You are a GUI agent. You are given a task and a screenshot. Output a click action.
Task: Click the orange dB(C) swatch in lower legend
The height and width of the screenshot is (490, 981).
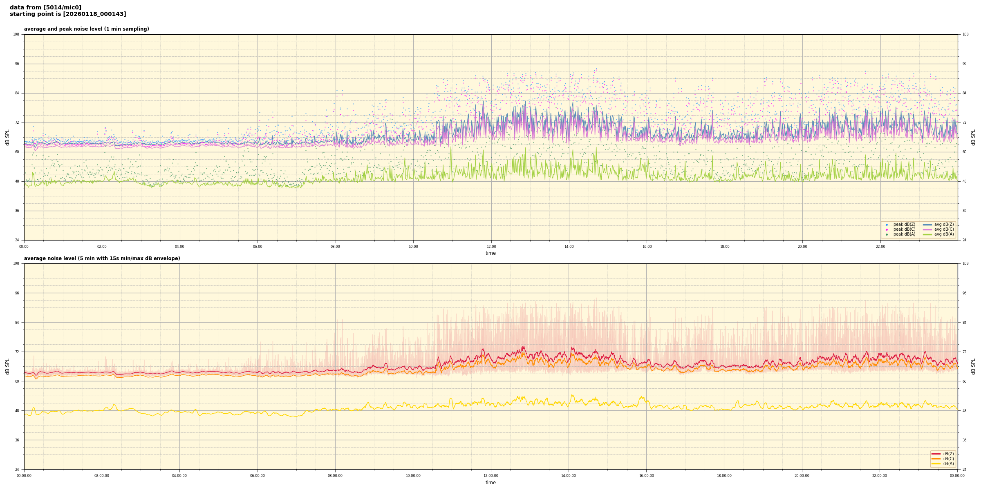tap(936, 459)
